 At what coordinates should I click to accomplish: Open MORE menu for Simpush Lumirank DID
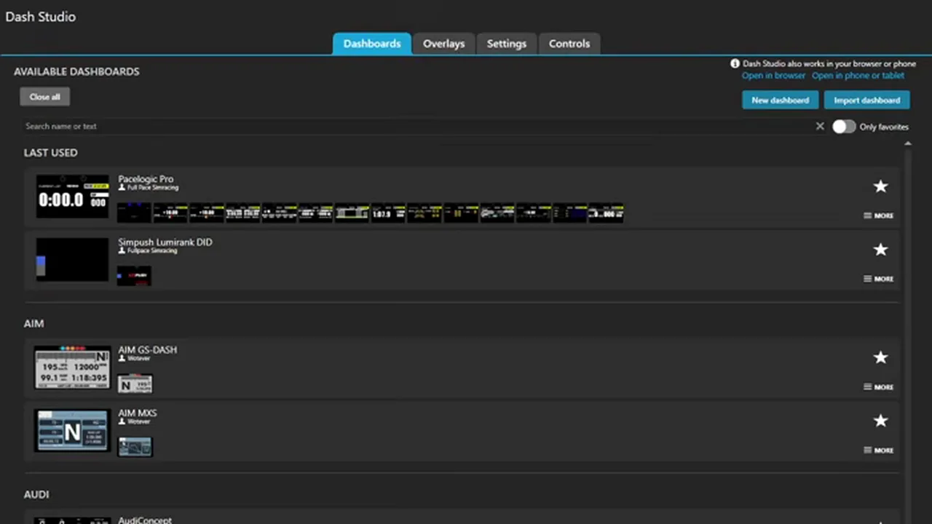879,279
